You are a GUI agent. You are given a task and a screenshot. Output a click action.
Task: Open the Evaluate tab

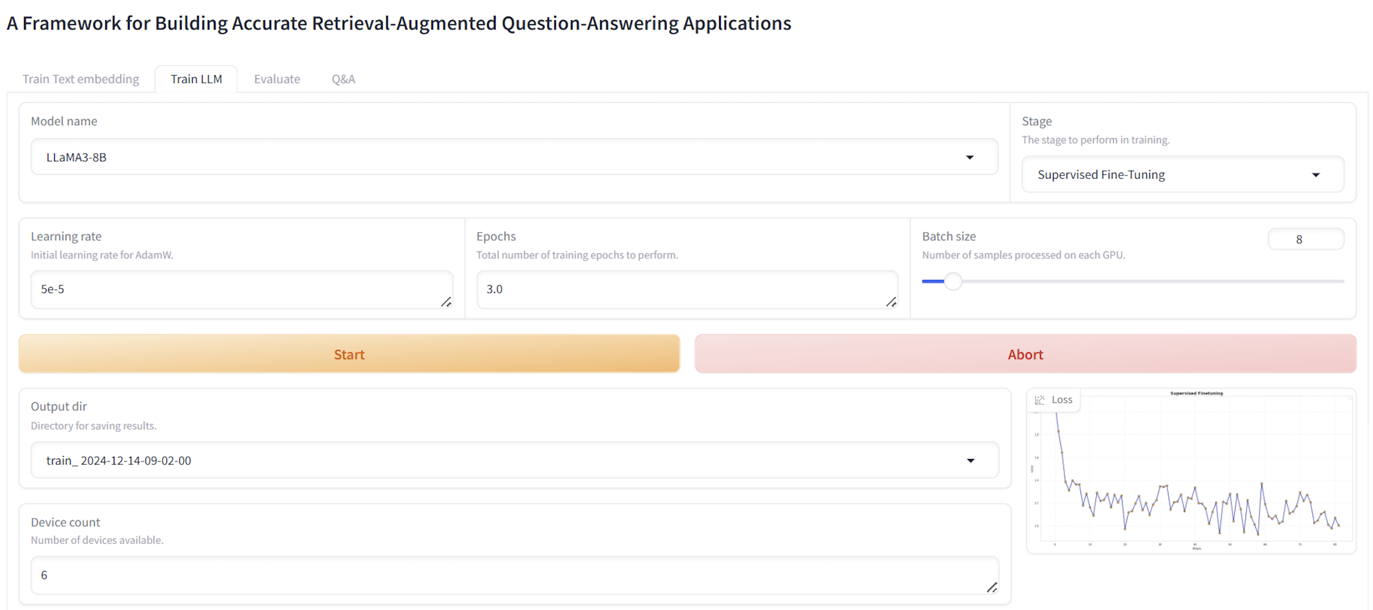277,79
